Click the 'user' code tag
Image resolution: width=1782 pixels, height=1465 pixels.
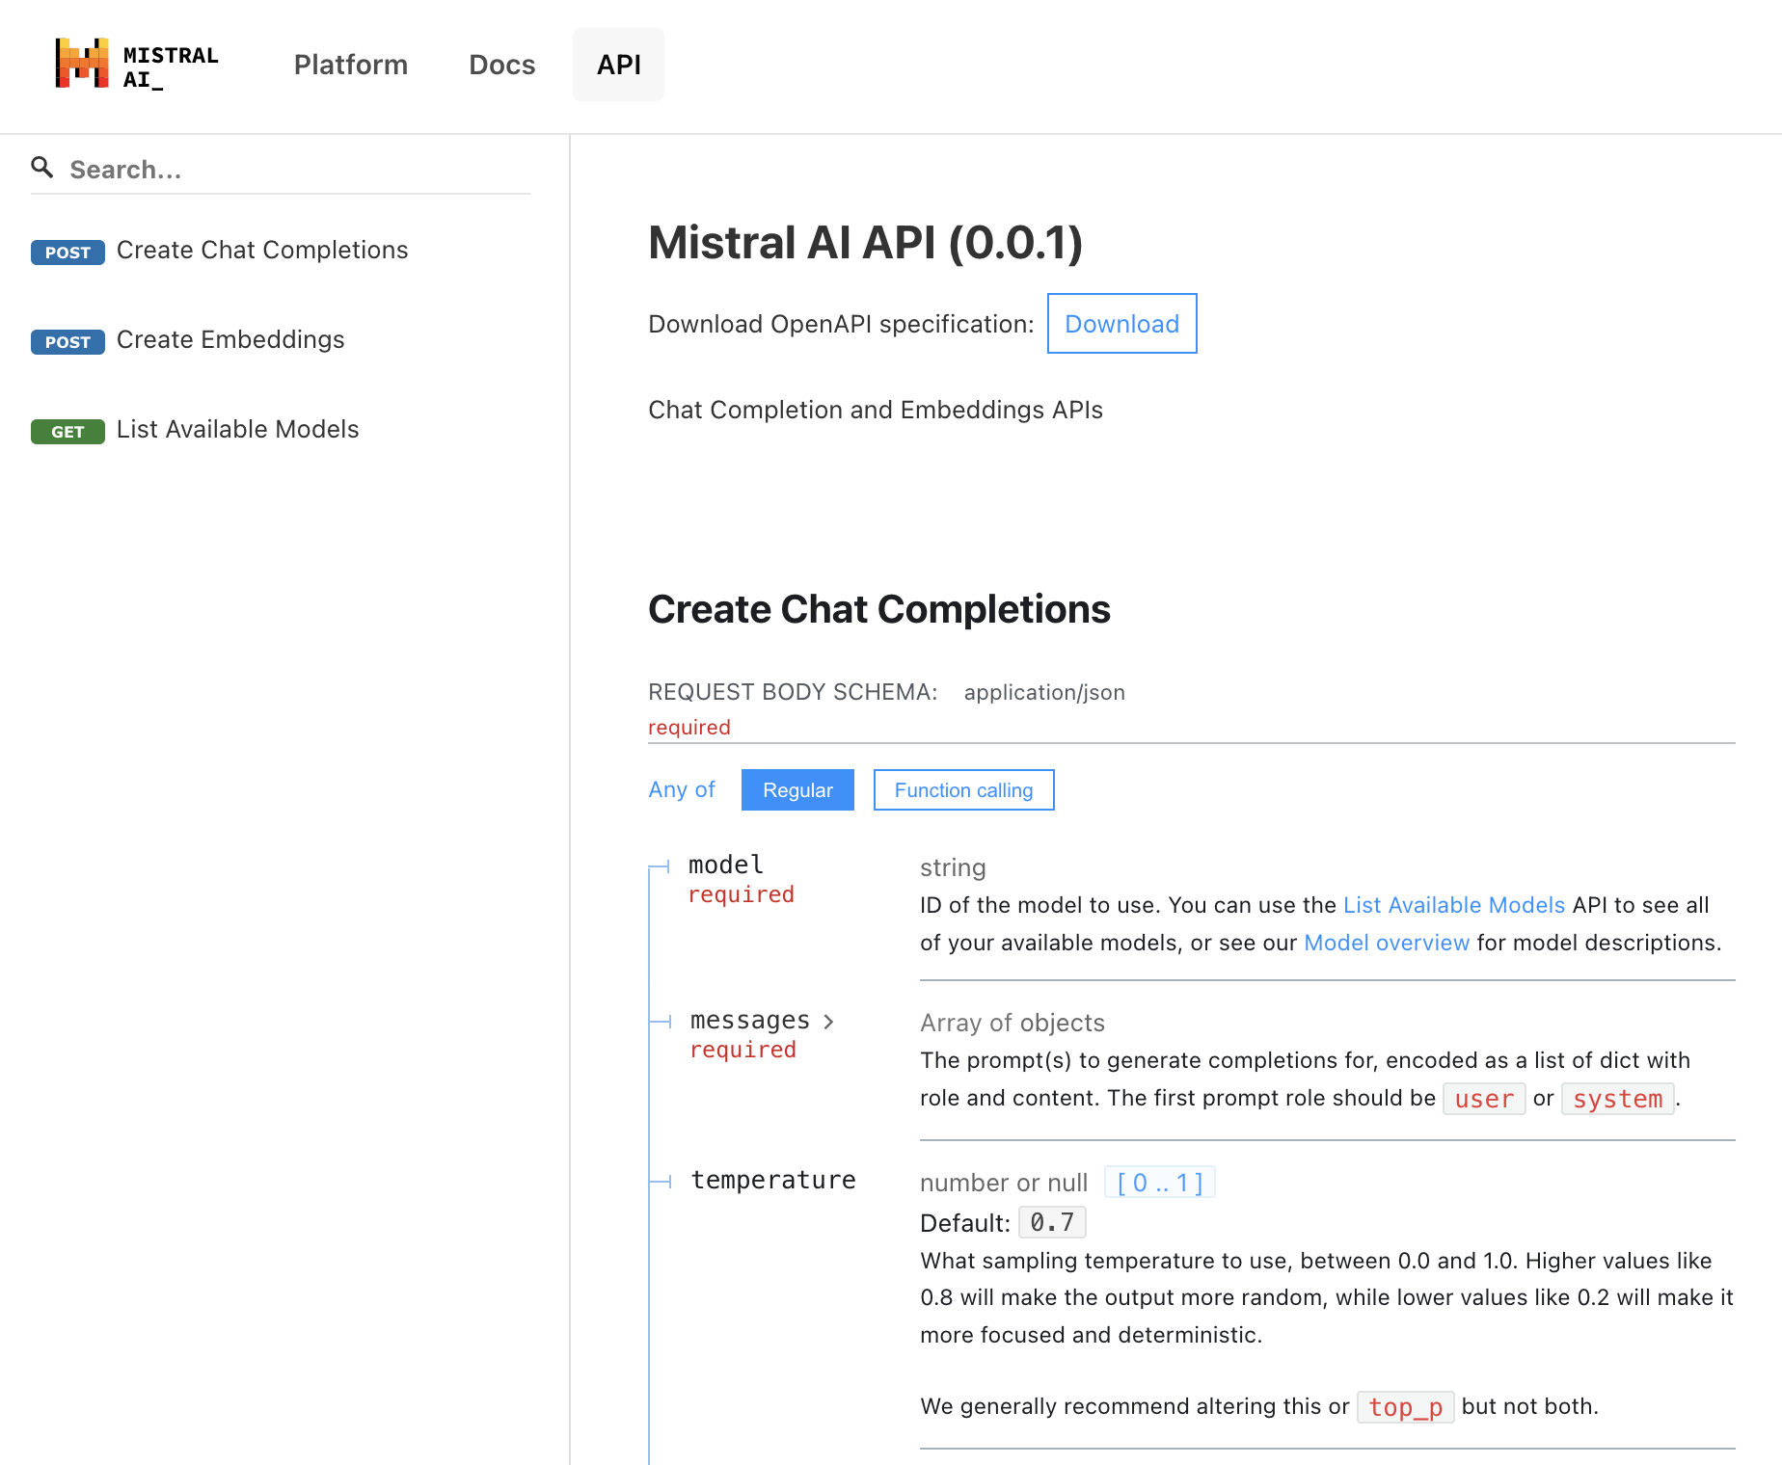pos(1484,1099)
